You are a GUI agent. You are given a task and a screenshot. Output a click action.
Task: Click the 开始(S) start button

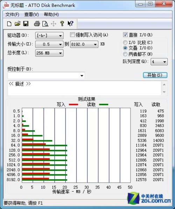click(155, 75)
